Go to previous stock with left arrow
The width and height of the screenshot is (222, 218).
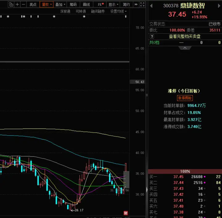[x=151, y=6]
